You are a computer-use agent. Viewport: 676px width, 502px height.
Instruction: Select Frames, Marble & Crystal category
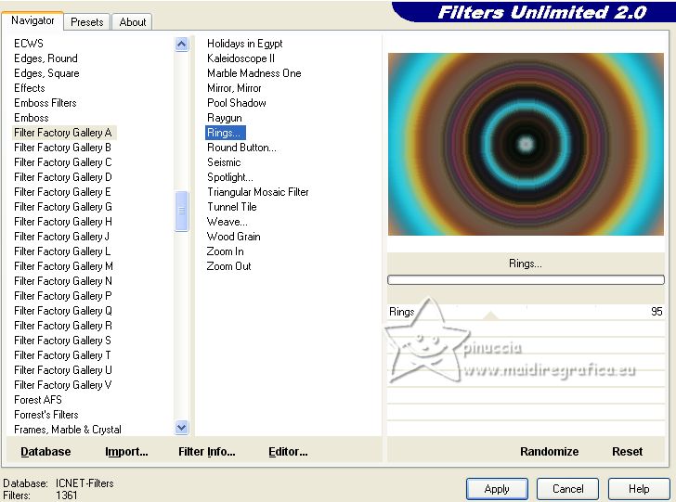(68, 430)
